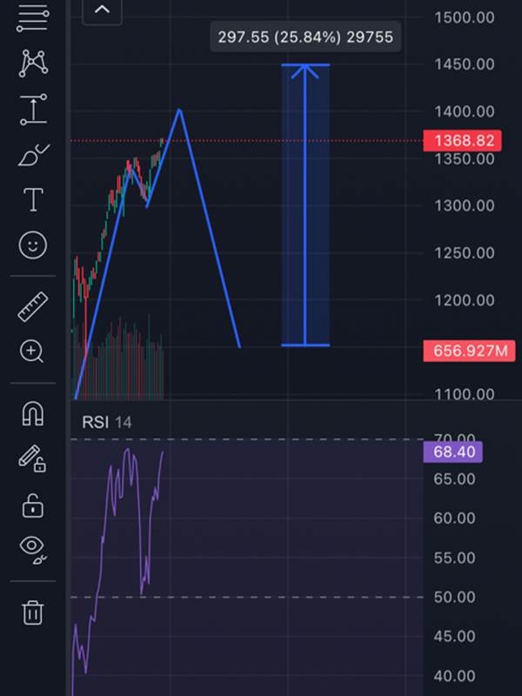
Task: Open the emoji icons tool
Action: click(33, 245)
